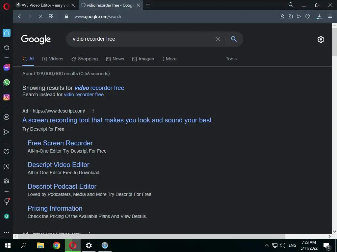This screenshot has width=337, height=252.
Task: Click Google search magnifier button
Action: tap(234, 39)
